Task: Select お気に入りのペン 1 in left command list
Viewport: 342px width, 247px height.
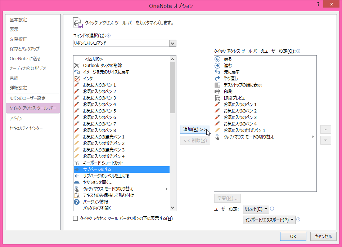Action: (121, 85)
